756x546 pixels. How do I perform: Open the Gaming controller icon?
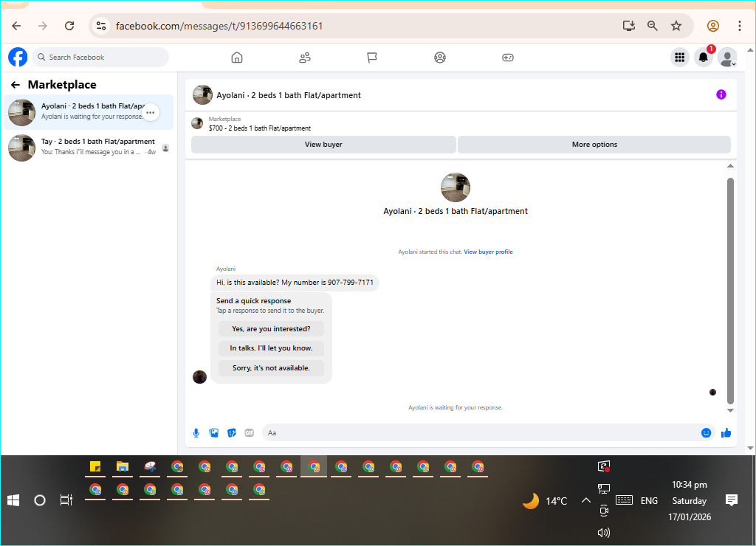coord(508,58)
